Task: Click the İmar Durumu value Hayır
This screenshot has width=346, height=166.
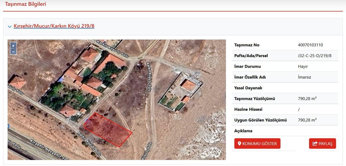Action: [303, 66]
